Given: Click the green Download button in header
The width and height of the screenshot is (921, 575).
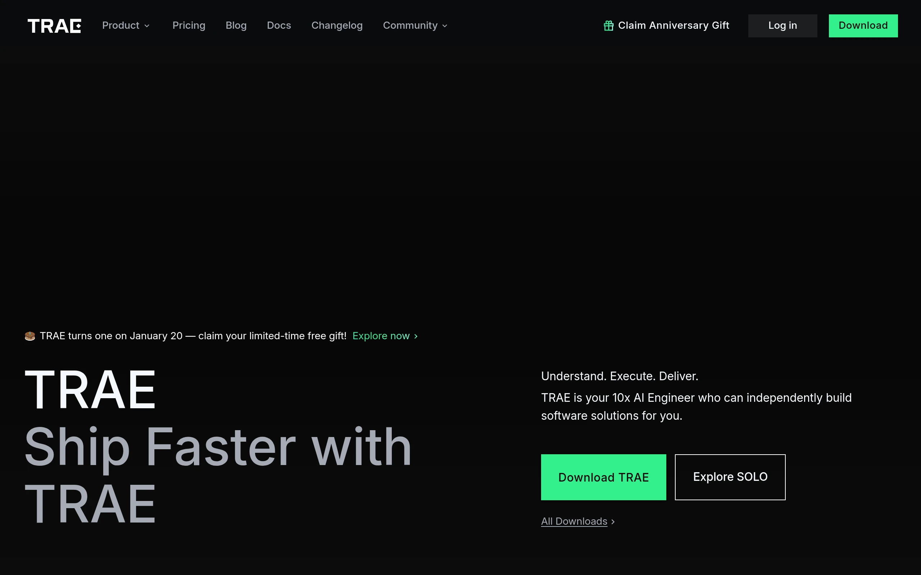Looking at the screenshot, I should (863, 26).
